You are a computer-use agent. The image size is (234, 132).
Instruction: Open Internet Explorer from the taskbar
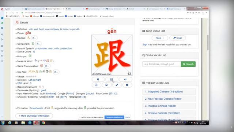coord(10,123)
